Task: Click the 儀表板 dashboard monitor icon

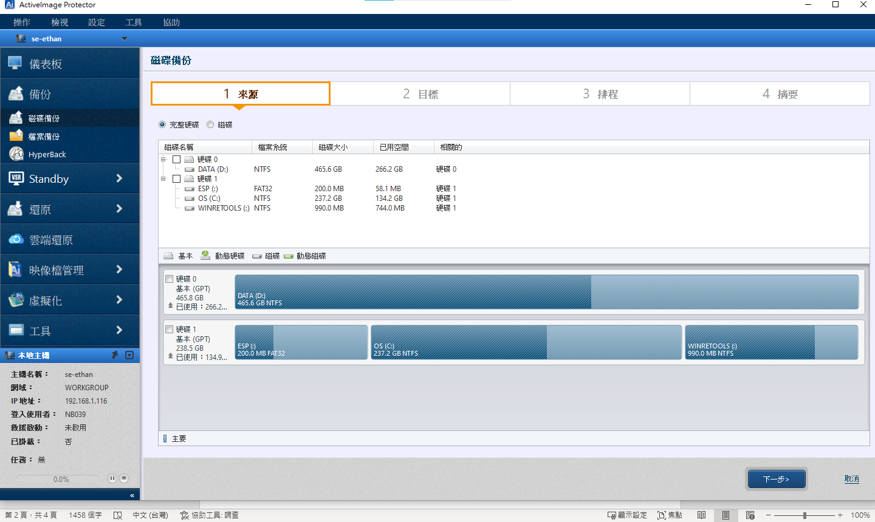Action: (x=15, y=63)
